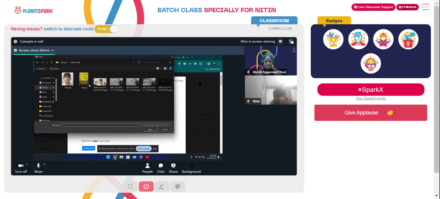The width and height of the screenshot is (440, 199).
Task: Click the Live Classroom Support button
Action: 373,7
